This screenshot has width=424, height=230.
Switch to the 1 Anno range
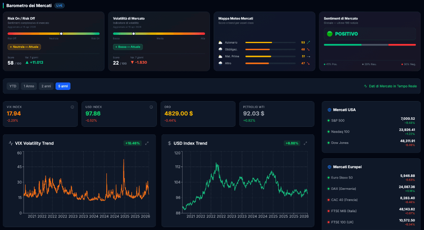pyautogui.click(x=29, y=86)
